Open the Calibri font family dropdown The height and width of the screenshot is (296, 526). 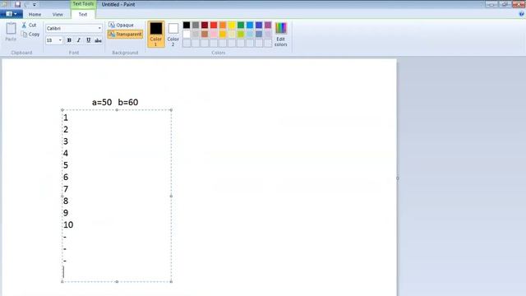99,29
